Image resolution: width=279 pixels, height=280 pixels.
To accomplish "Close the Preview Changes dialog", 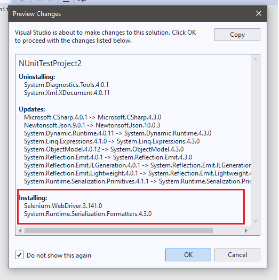I will tap(259, 13).
